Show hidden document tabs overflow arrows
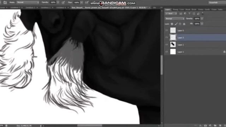Viewport: 226px width, 127px height. point(161,7)
